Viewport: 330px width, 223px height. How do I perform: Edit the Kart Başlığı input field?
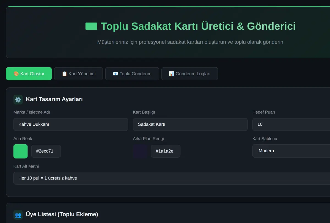[x=190, y=124]
